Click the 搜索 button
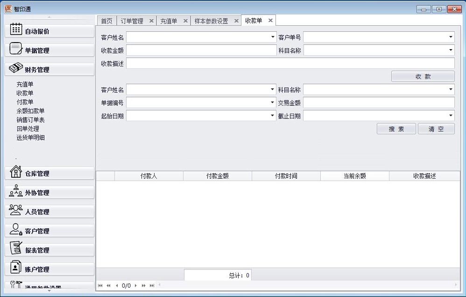 point(396,129)
